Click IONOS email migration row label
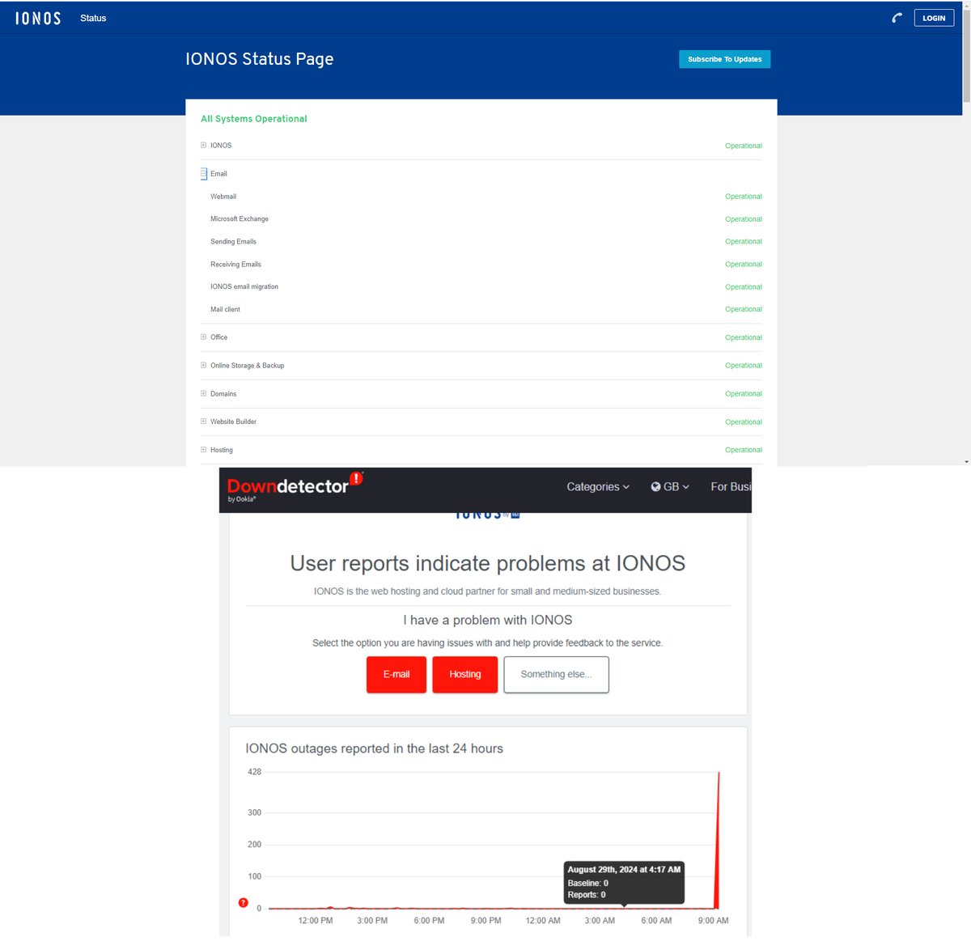The image size is (971, 941). [x=244, y=286]
